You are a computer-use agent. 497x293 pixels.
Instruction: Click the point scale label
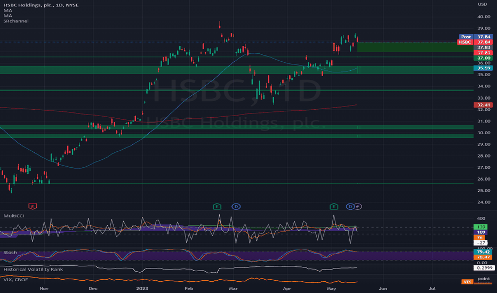pyautogui.click(x=484, y=279)
